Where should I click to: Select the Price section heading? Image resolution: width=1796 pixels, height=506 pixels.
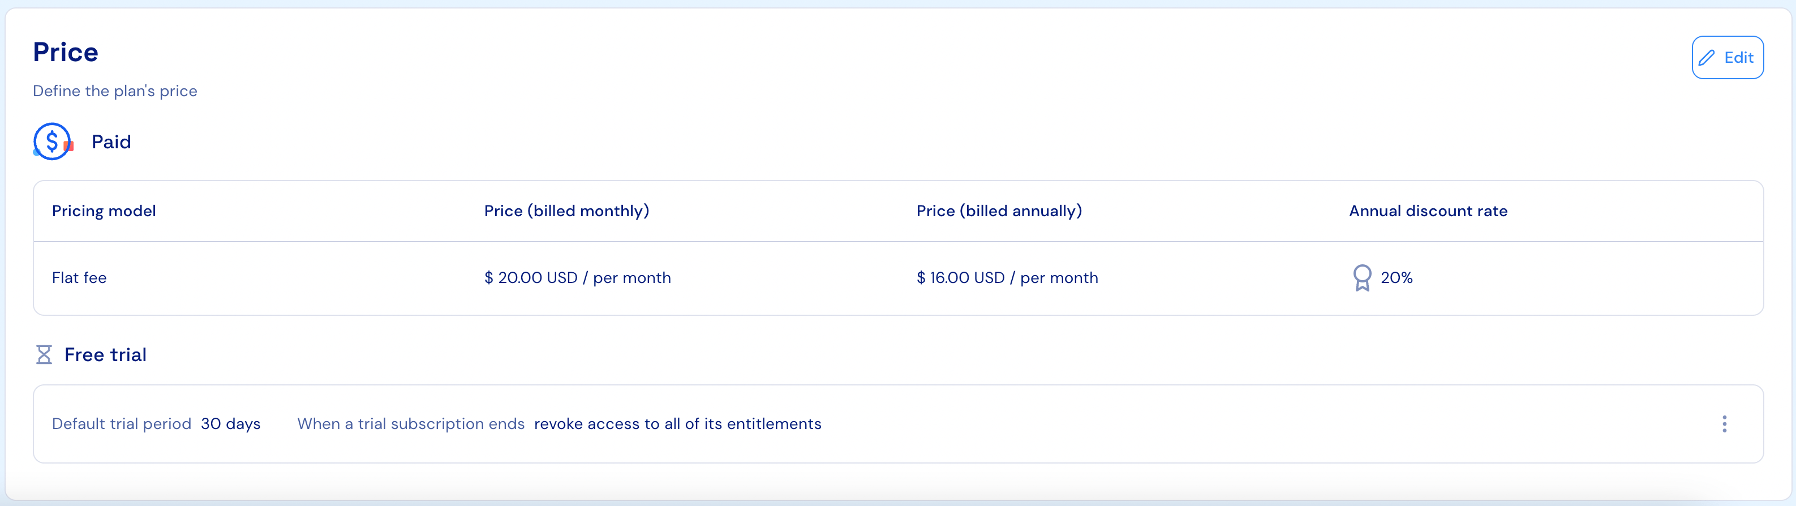coord(65,51)
